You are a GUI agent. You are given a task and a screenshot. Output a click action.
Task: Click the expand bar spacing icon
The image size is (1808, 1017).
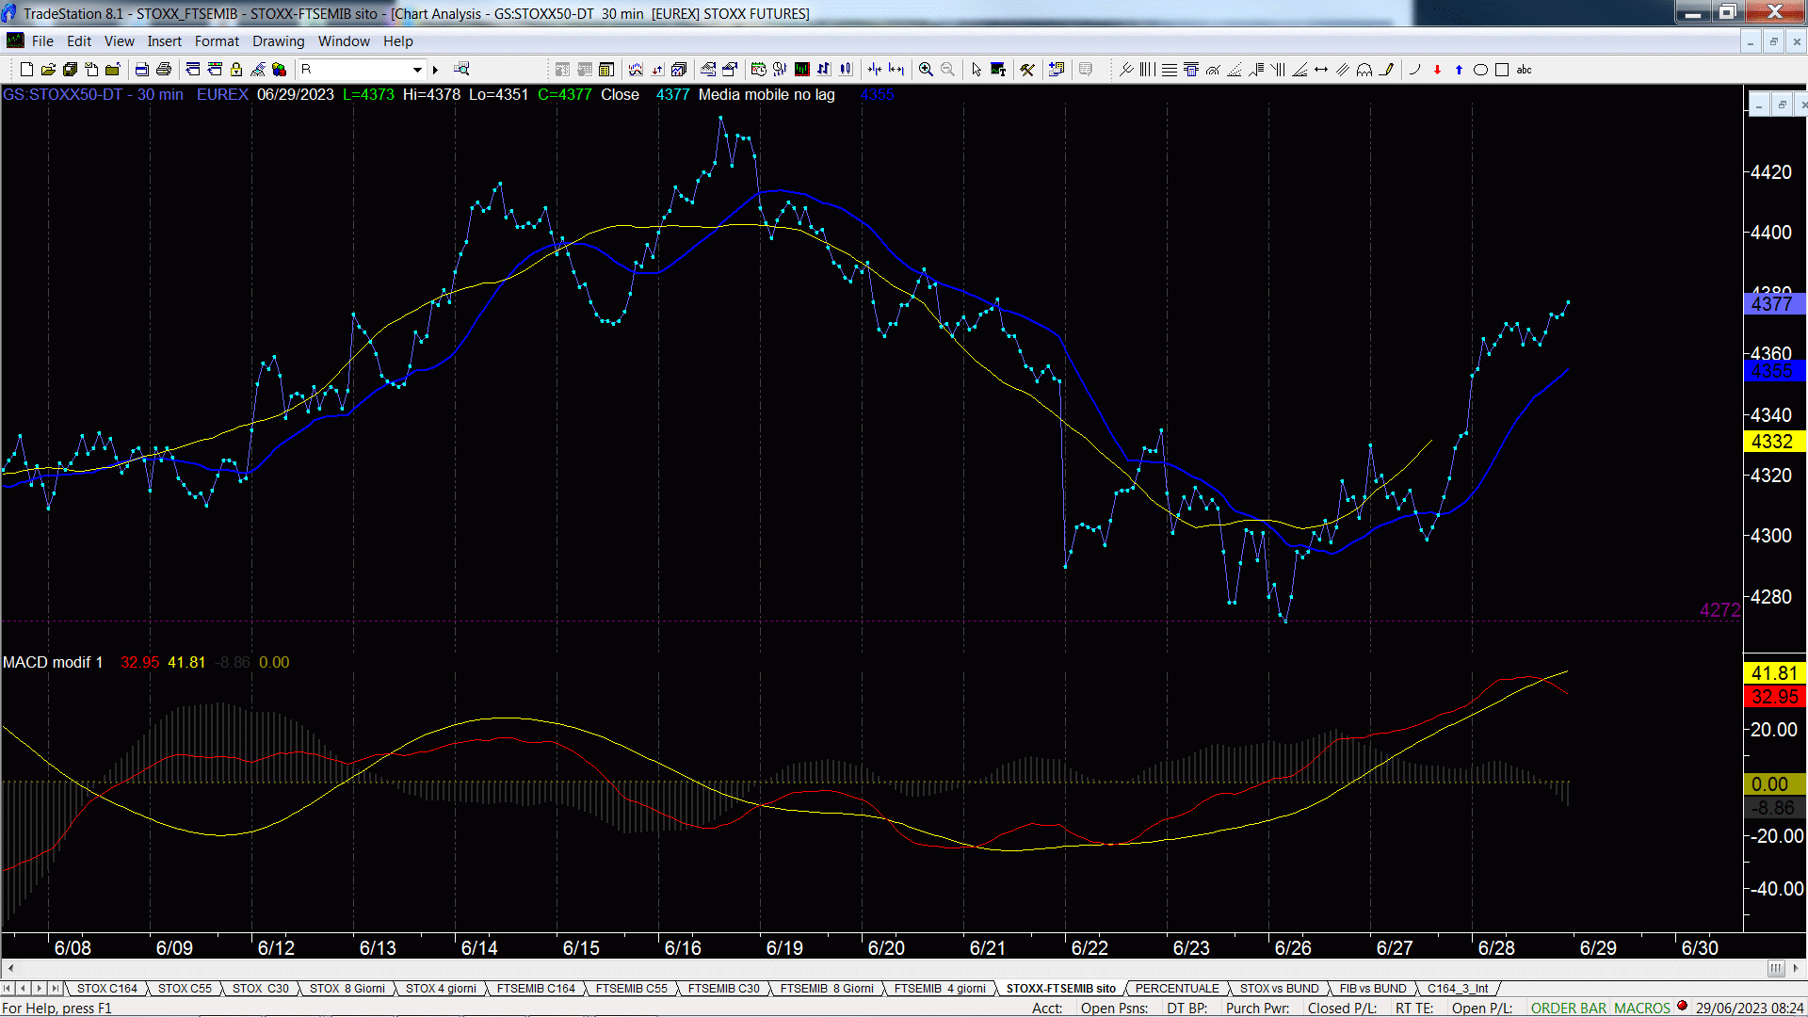896,70
